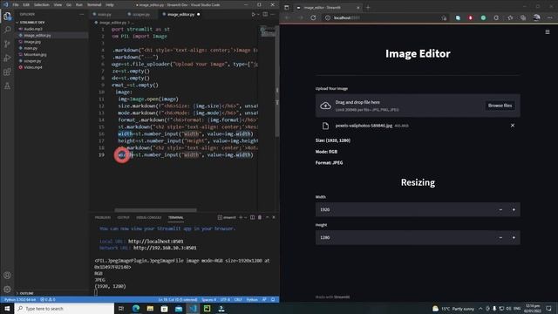Click the UTF-8 encoding status item
The height and width of the screenshot is (314, 558).
tap(225, 300)
